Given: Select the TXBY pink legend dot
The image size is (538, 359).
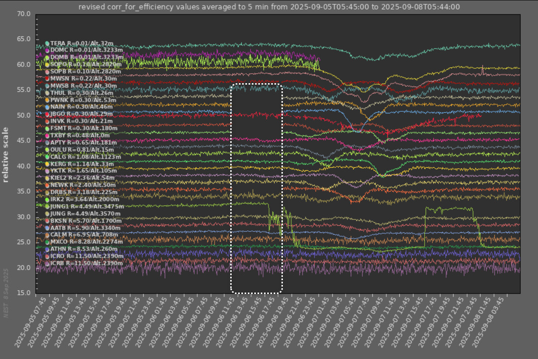Looking at the screenshot, I should [47, 135].
